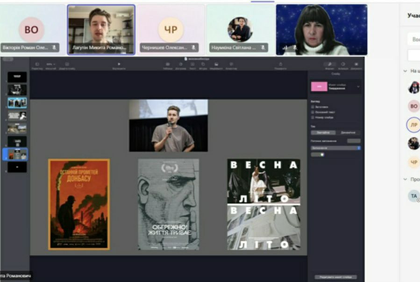The width and height of the screenshot is (420, 282).
Task: Open the background fill type dropdown
Action: pos(335,148)
